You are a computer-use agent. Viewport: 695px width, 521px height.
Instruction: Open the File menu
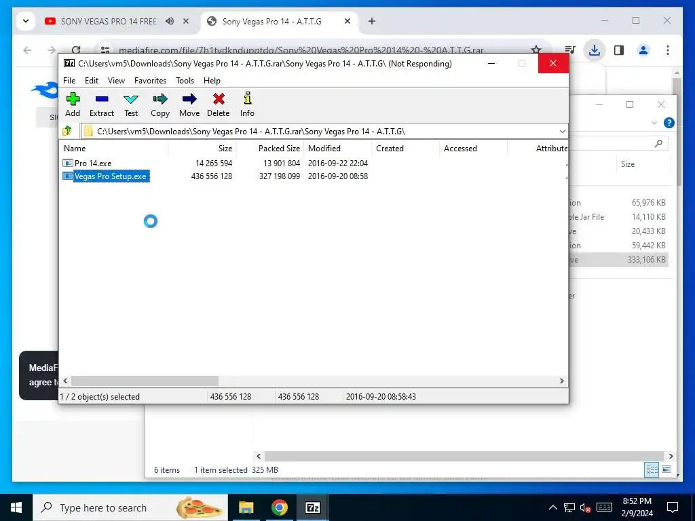point(69,81)
